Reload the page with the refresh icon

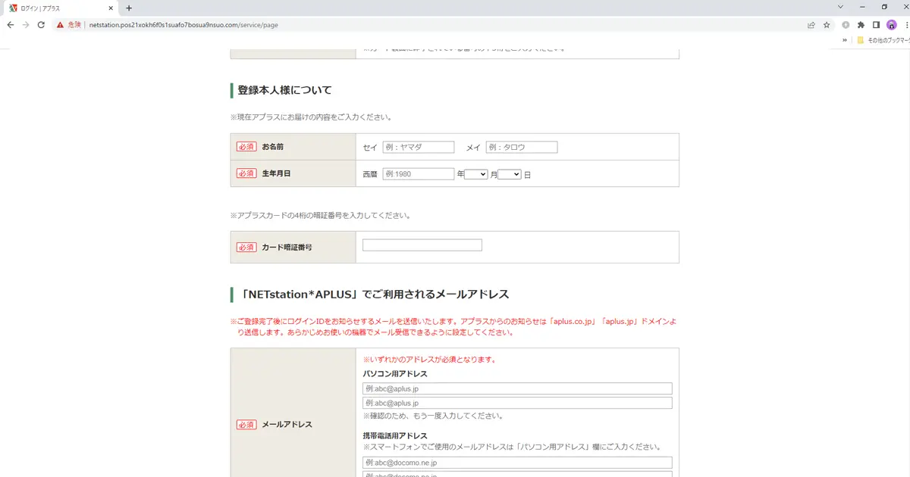pyautogui.click(x=43, y=24)
